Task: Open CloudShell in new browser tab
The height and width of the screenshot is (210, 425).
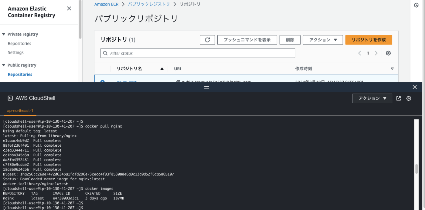Action: click(x=399, y=98)
